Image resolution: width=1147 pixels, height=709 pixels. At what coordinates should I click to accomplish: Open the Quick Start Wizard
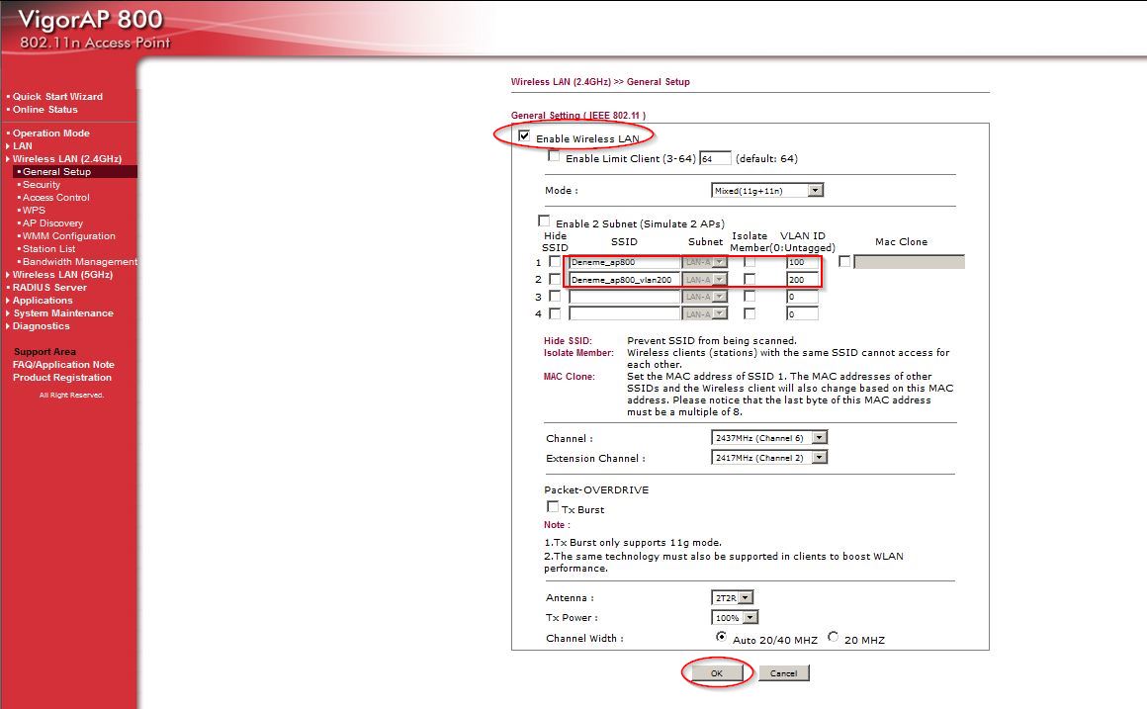(x=57, y=97)
